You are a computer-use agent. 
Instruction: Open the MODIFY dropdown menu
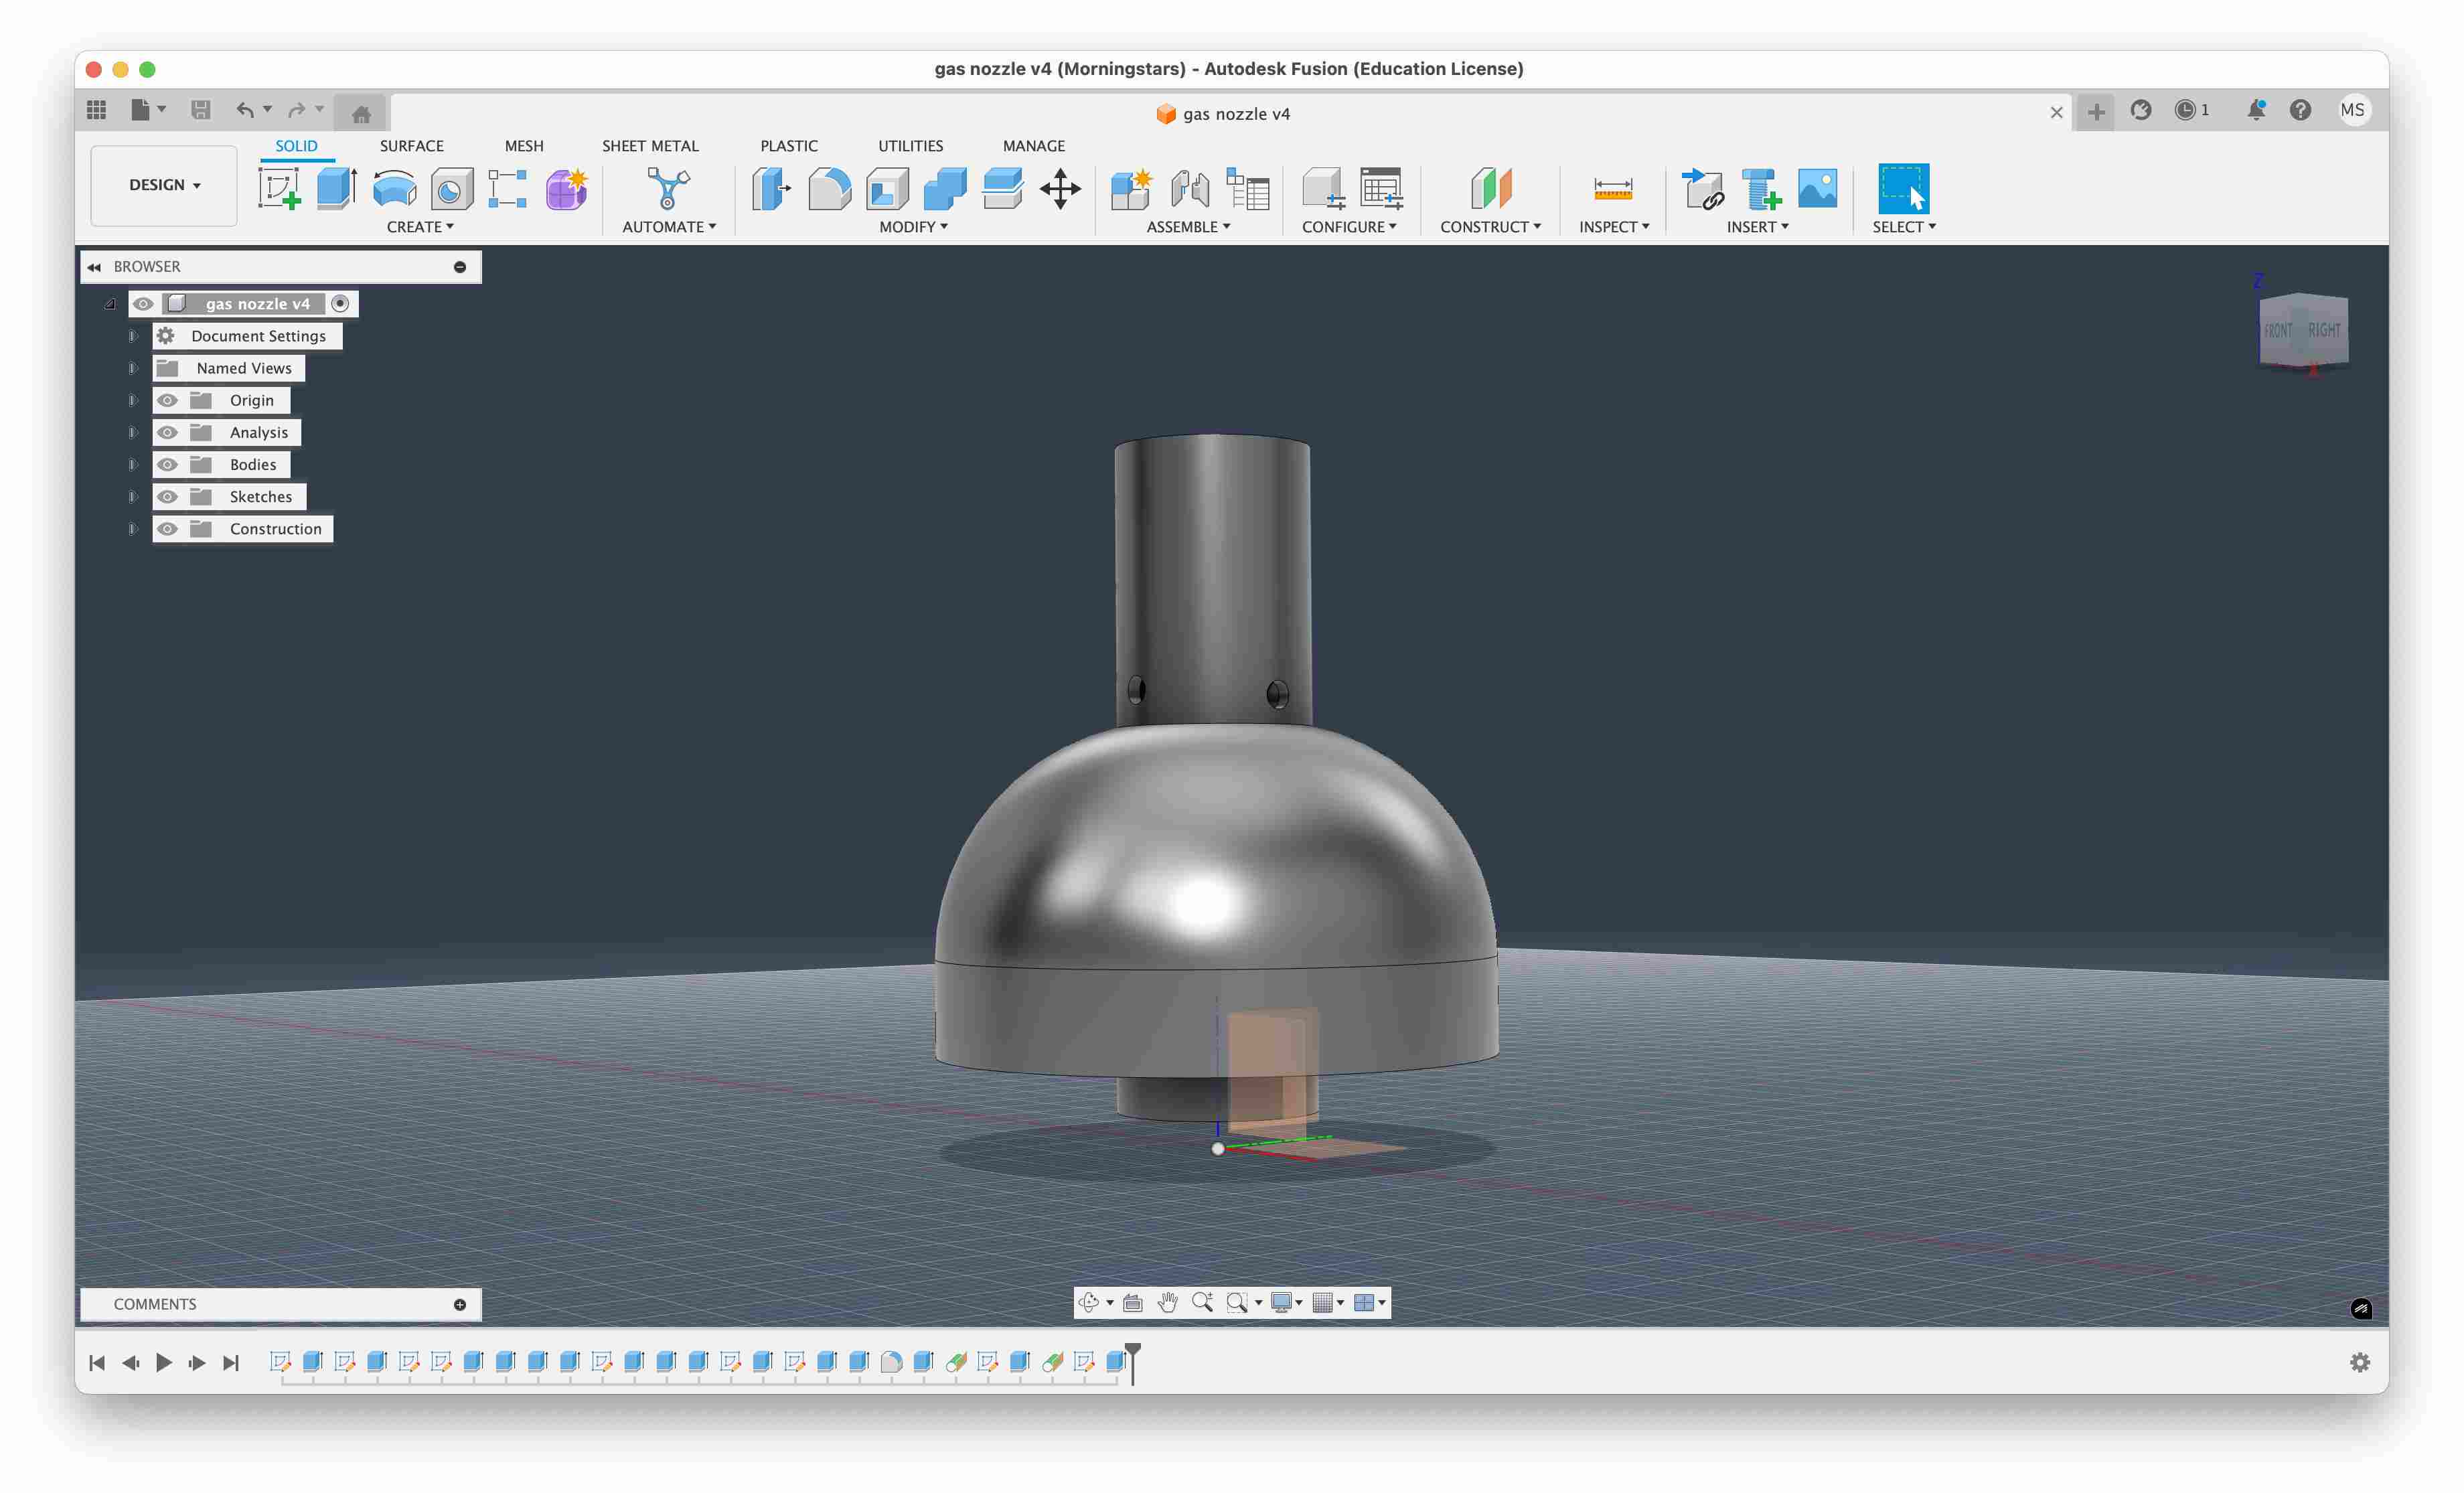[x=913, y=227]
